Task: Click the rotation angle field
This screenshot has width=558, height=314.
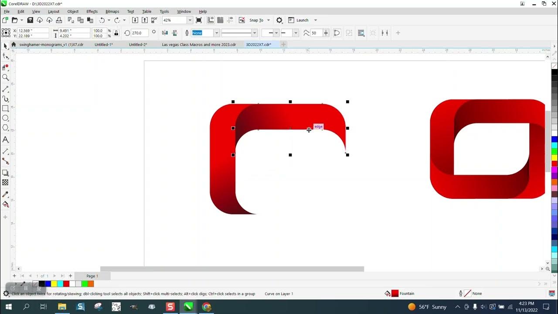Action: click(x=140, y=33)
